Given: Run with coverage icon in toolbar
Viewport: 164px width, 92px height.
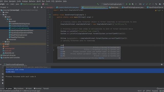Looking at the screenshot, I should click(133, 4).
